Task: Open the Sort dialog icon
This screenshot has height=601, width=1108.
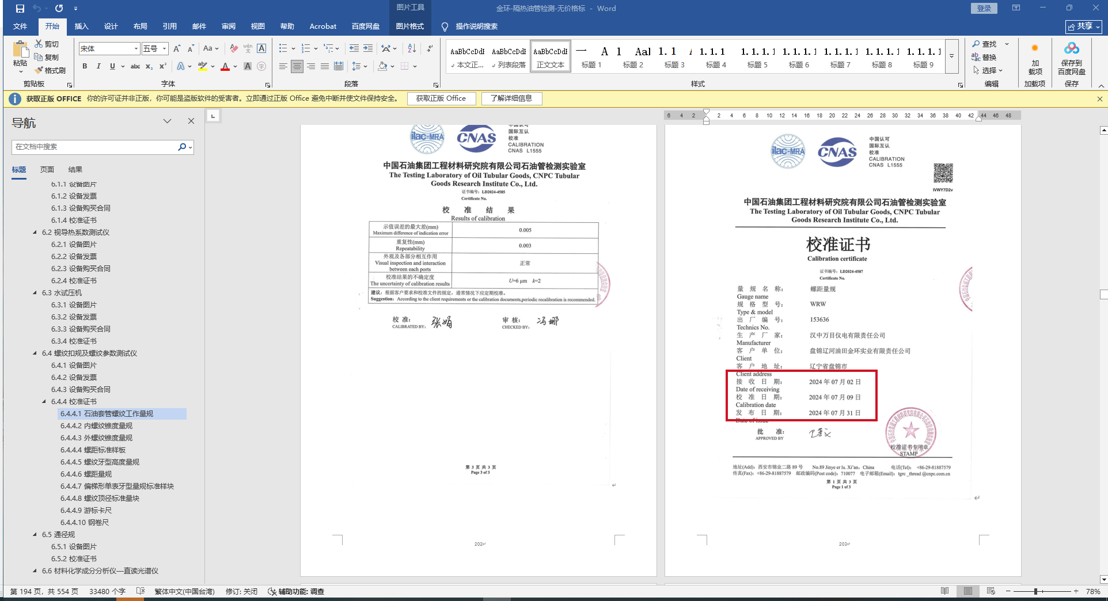Action: coord(411,49)
